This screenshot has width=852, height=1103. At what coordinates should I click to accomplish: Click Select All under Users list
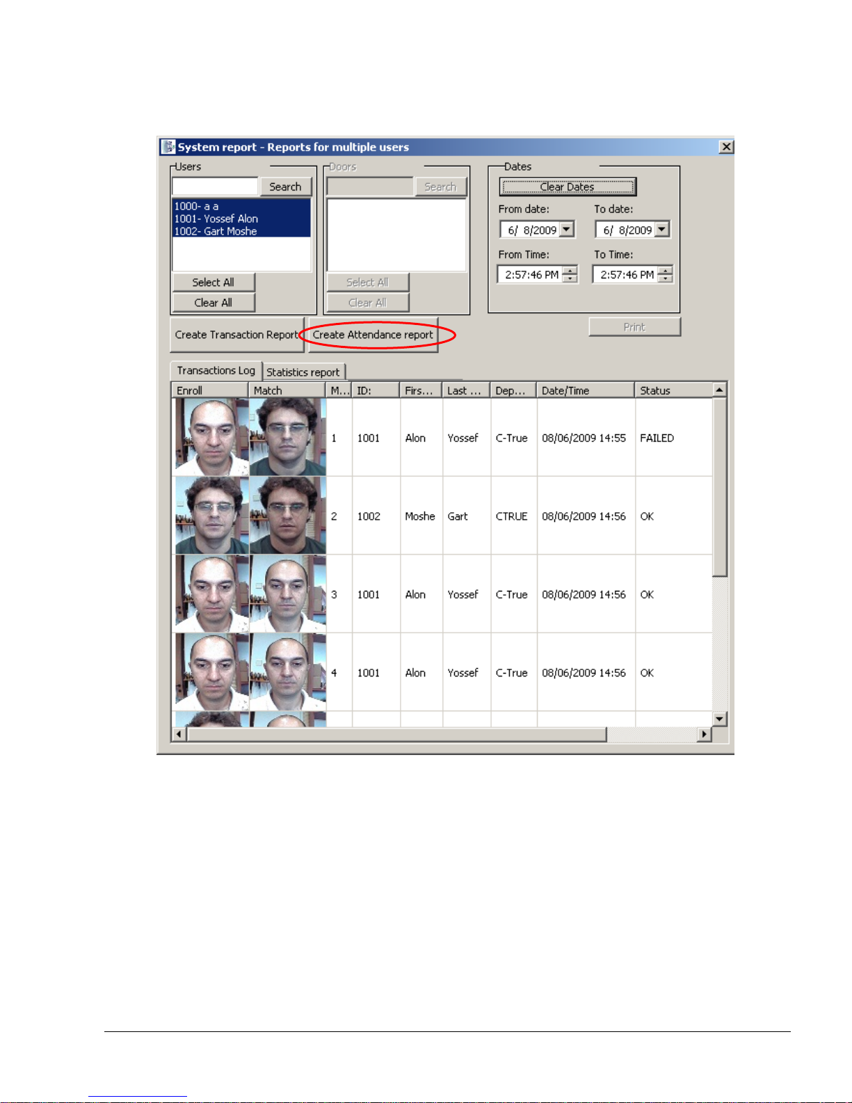[x=214, y=282]
